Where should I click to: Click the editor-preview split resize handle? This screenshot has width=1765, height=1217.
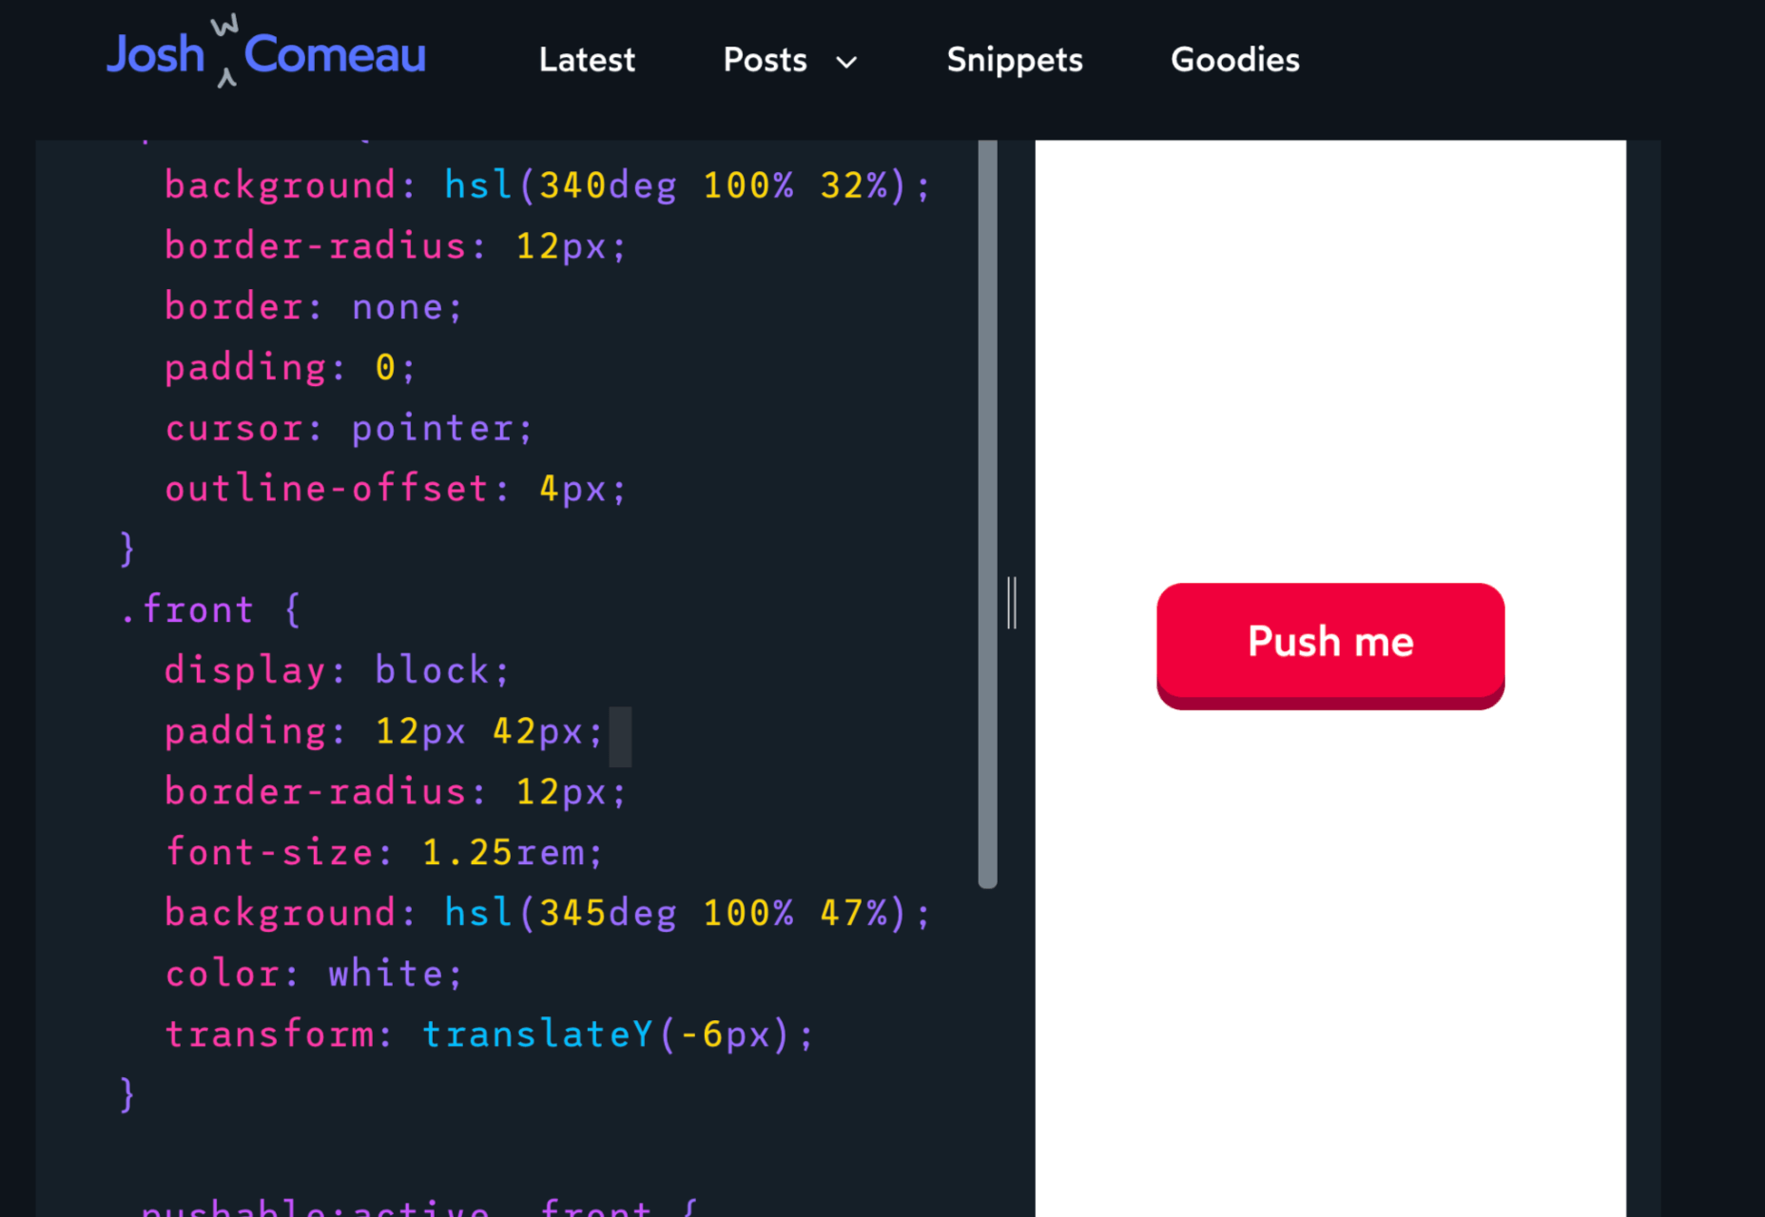tap(1012, 603)
